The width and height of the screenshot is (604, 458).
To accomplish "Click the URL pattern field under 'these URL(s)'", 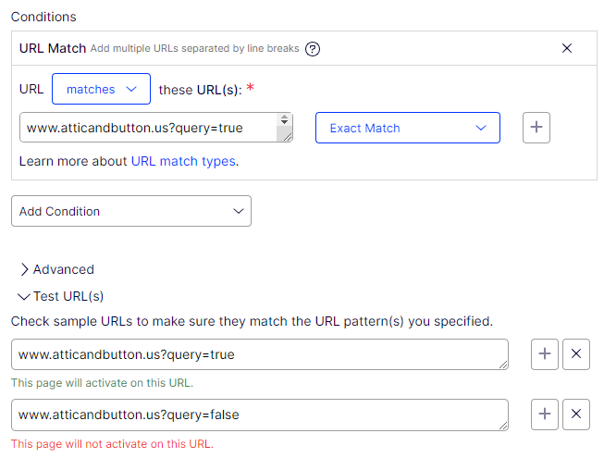I will (148, 128).
